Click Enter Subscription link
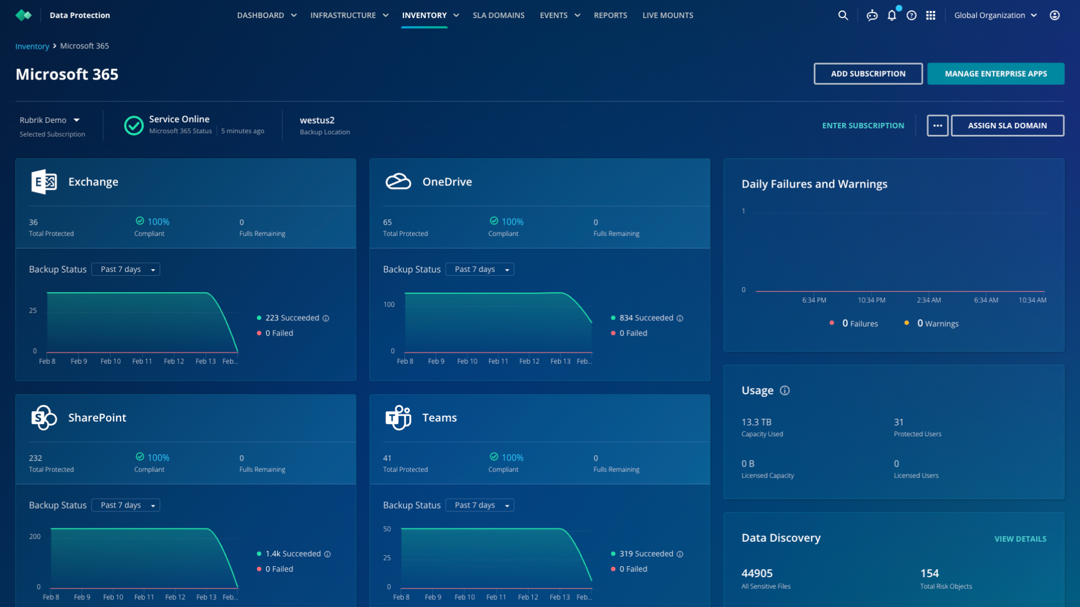The width and height of the screenshot is (1080, 607). [x=863, y=126]
